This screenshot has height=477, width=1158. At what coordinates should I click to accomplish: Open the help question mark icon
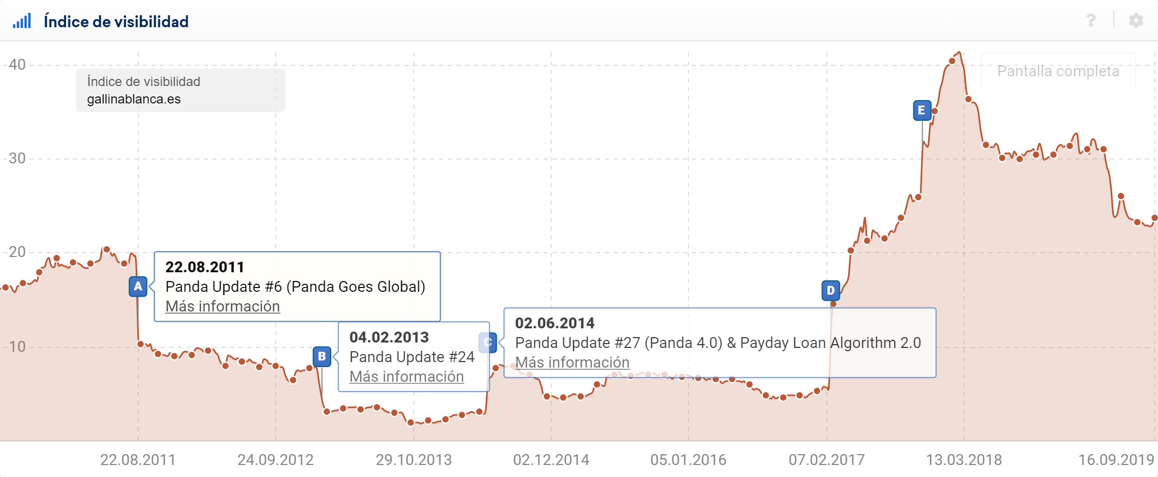coord(1091,21)
